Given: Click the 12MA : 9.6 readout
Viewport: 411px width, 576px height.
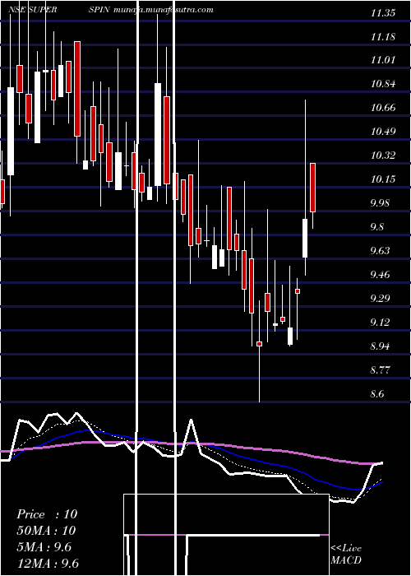Looking at the screenshot, I should click(x=48, y=564).
